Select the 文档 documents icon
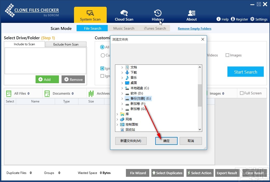The height and width of the screenshot is (182, 270). (x=127, y=67)
